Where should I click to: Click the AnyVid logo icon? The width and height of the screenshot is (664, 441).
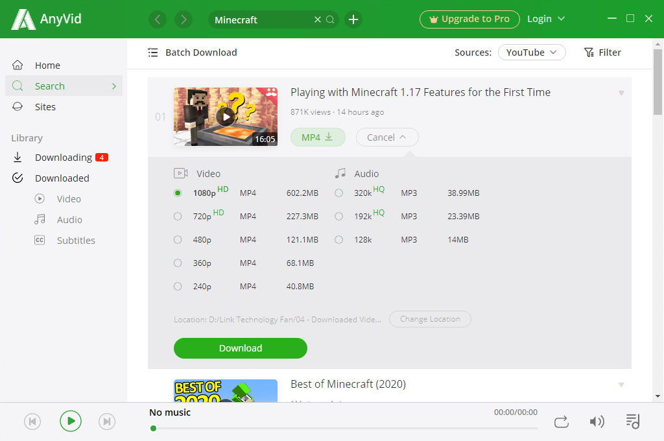[23, 19]
